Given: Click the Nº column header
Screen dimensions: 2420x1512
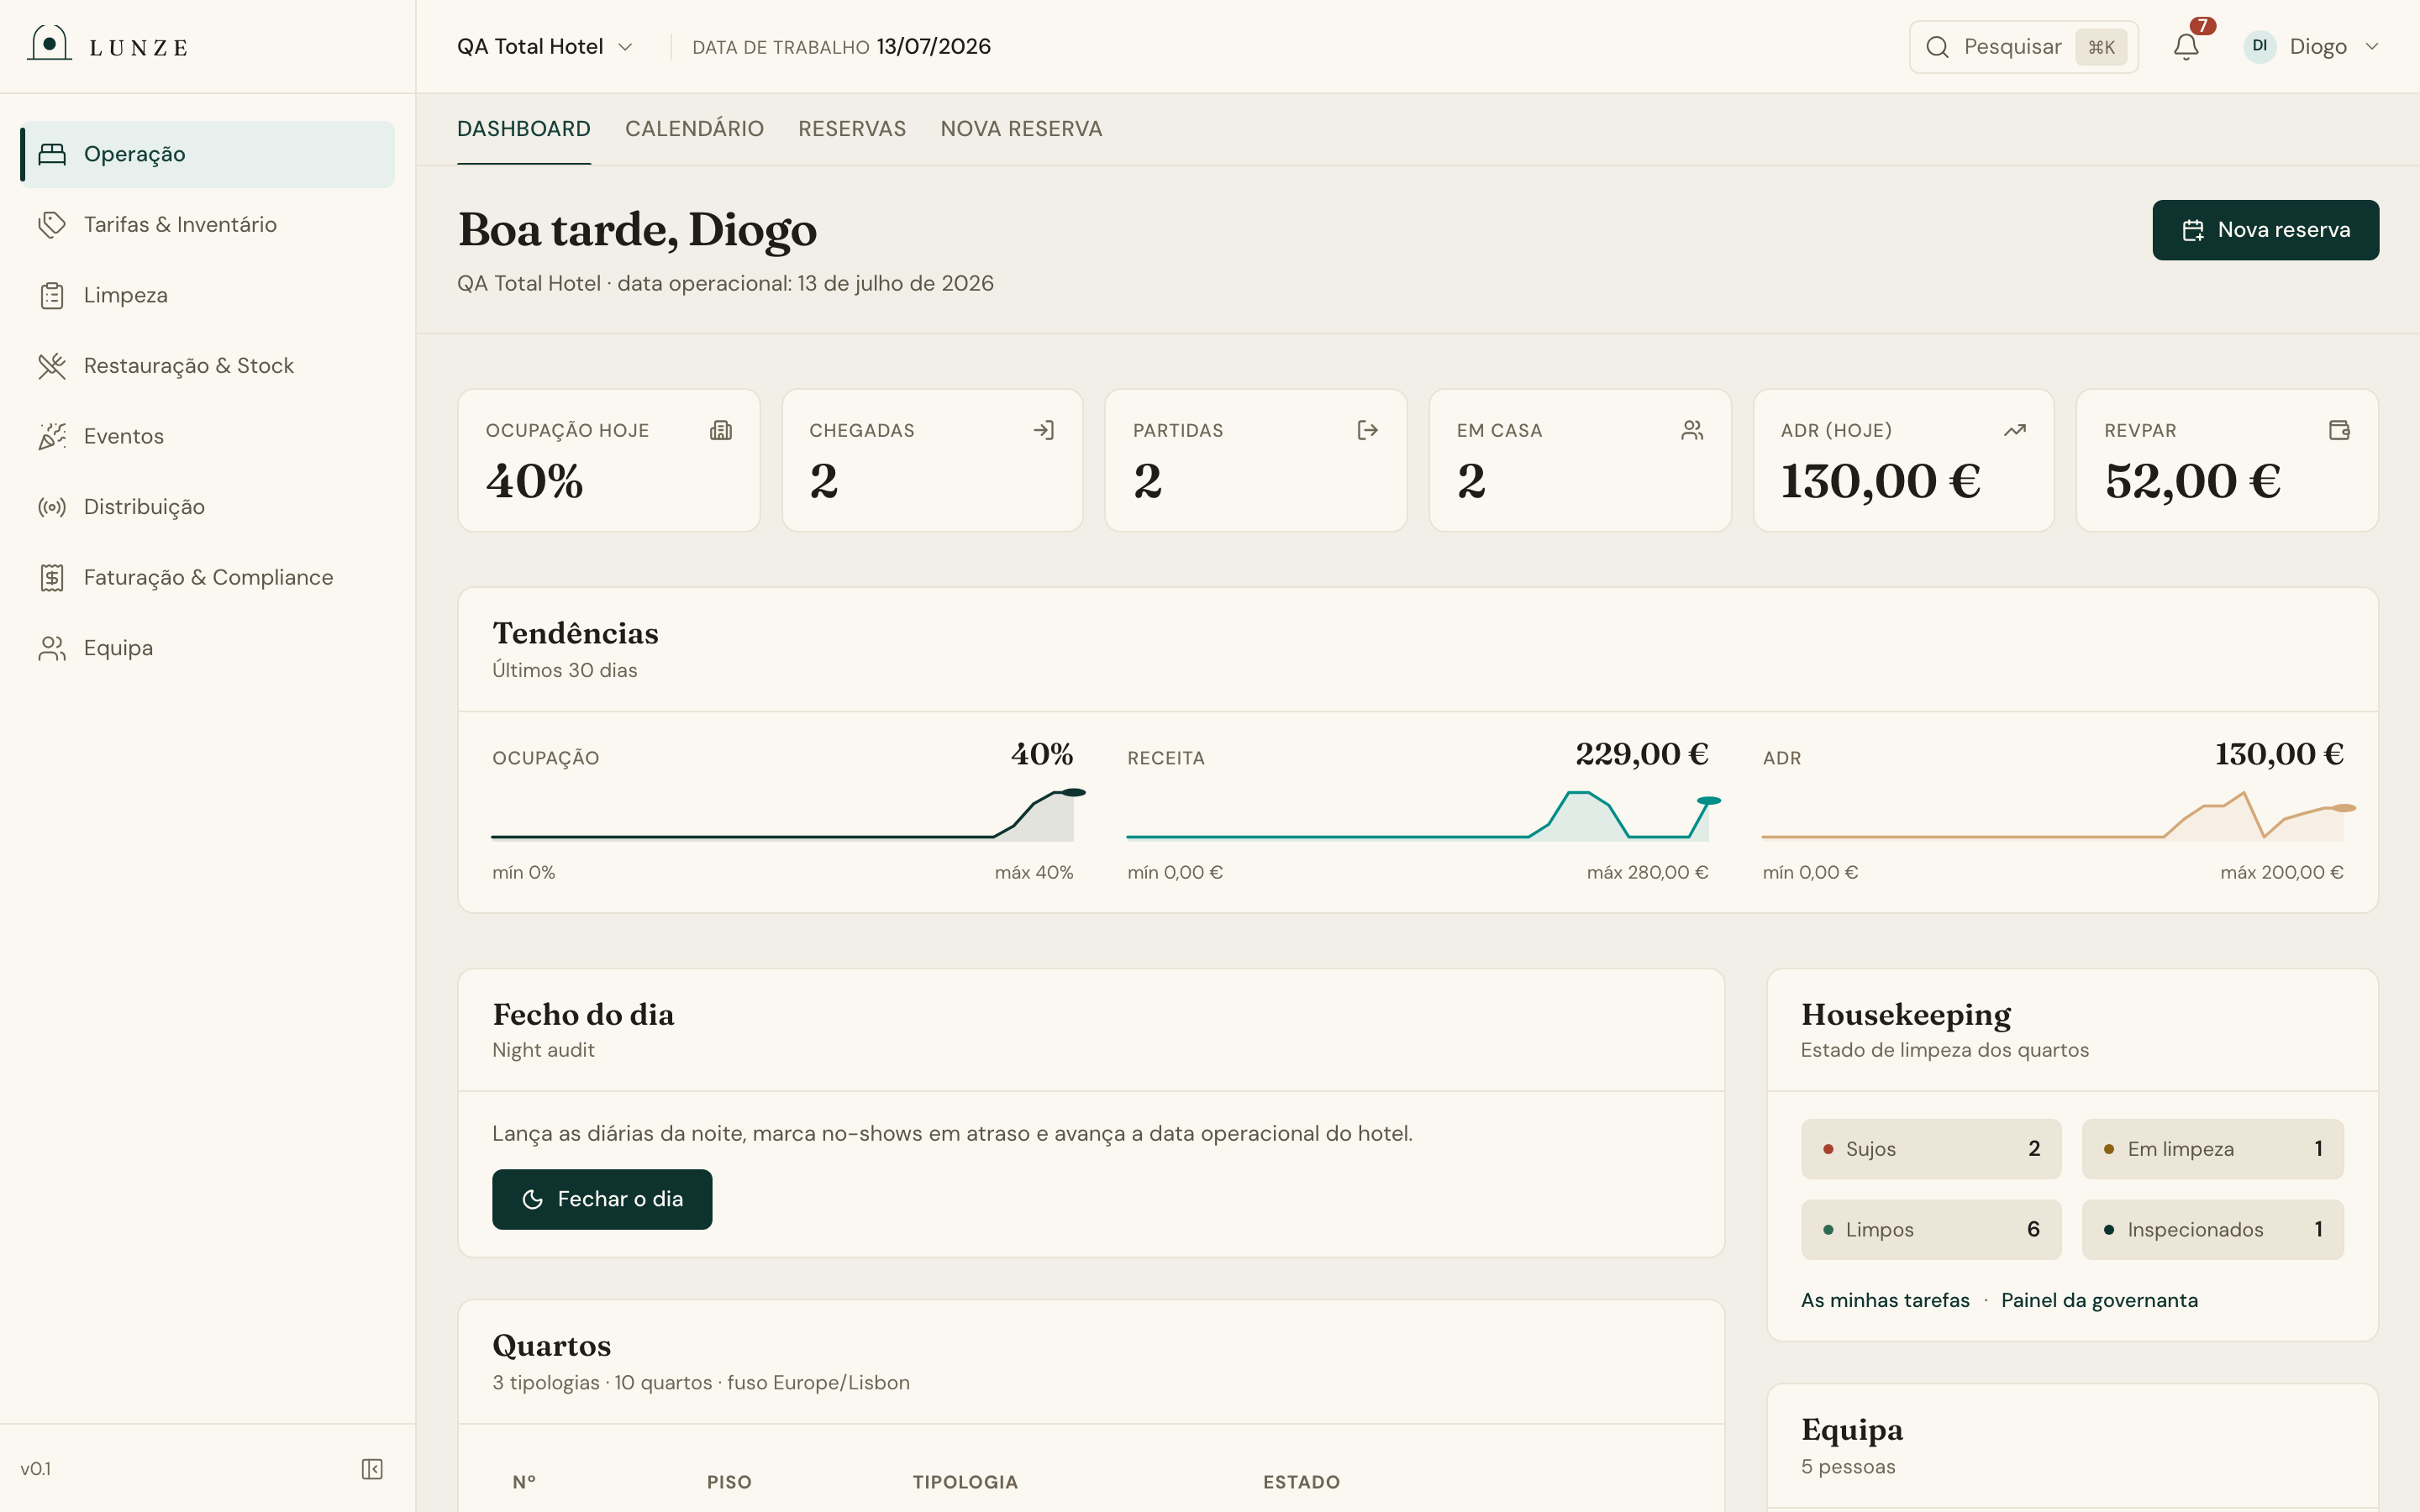Looking at the screenshot, I should coord(524,1482).
